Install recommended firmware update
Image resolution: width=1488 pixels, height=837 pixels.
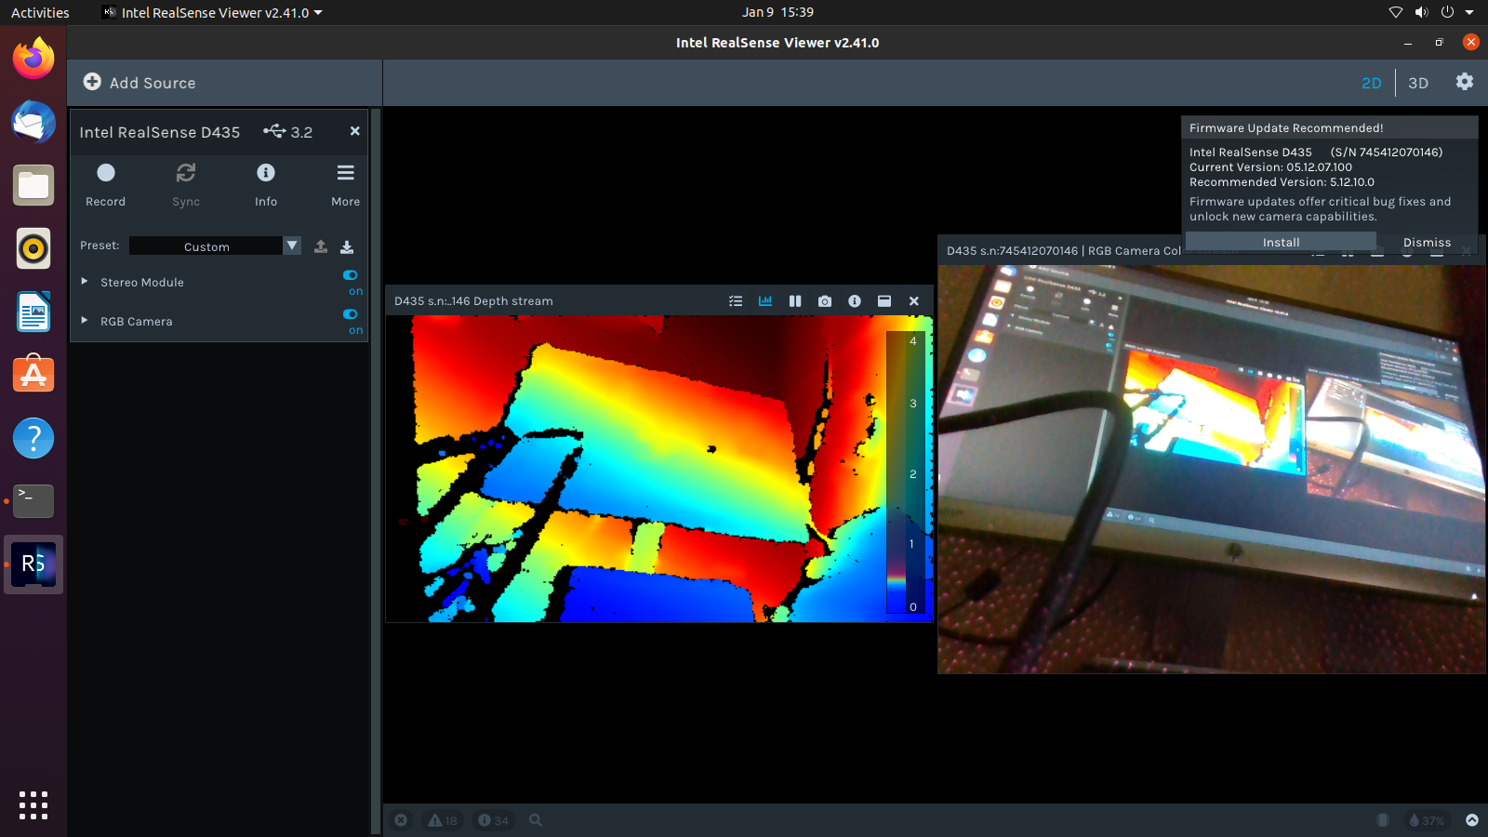pos(1281,242)
